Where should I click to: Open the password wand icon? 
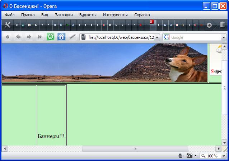coord(72,37)
